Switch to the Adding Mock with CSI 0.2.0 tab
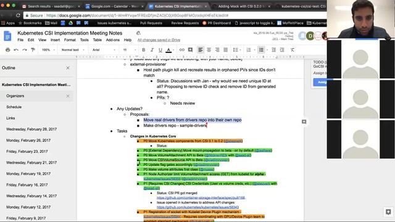Screen dimensions: 395x222 (241, 6)
